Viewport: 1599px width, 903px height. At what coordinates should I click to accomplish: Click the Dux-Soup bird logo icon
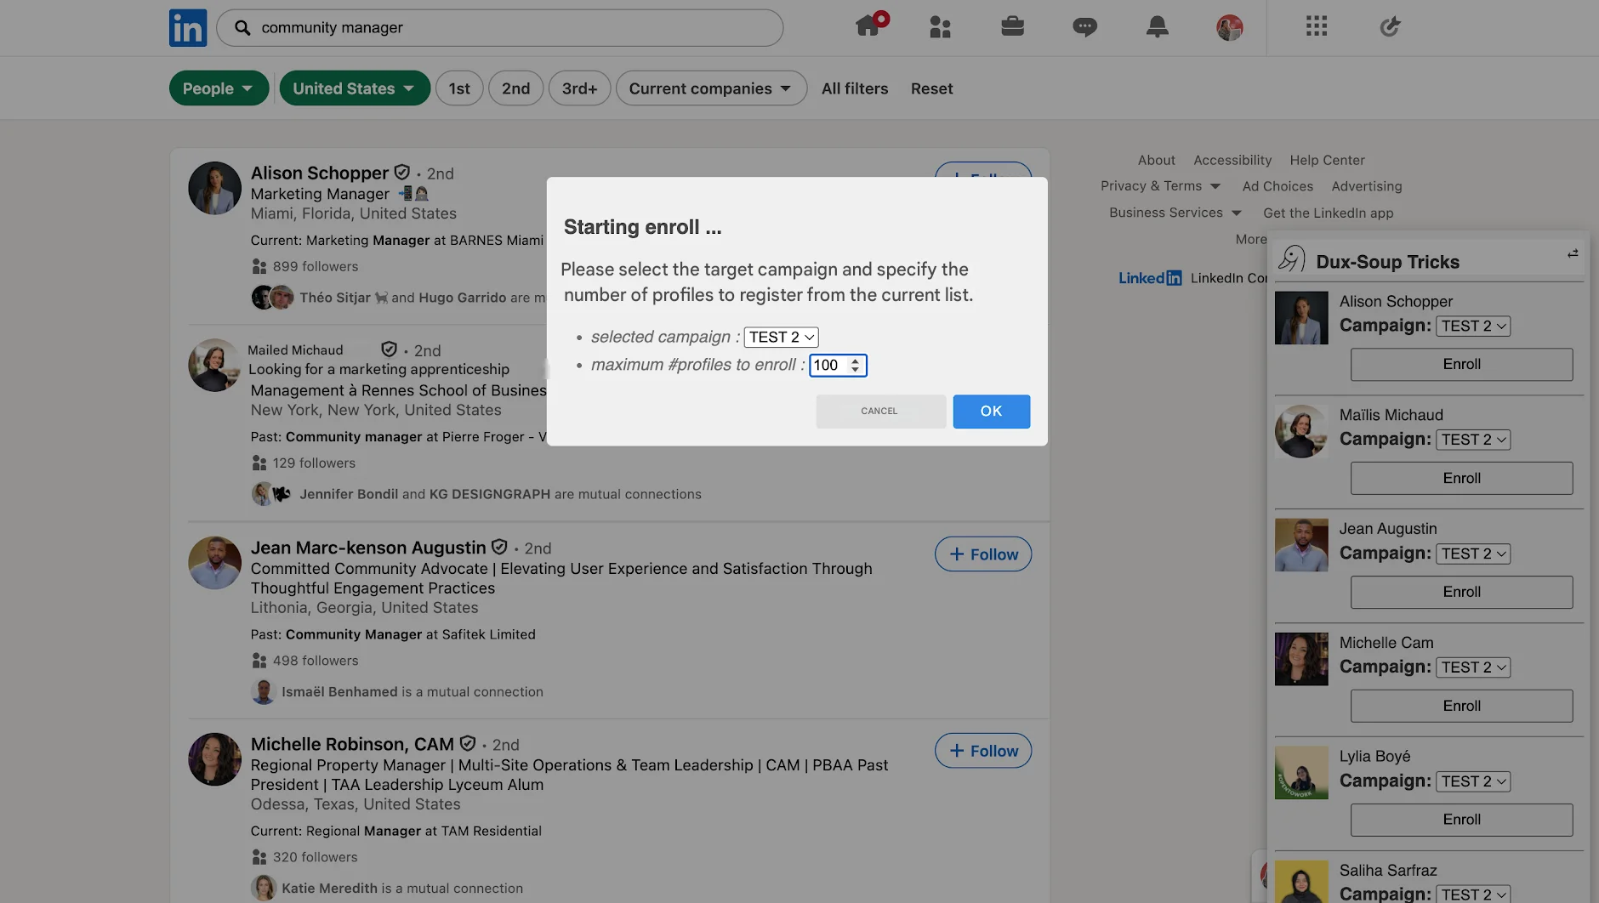coord(1292,258)
